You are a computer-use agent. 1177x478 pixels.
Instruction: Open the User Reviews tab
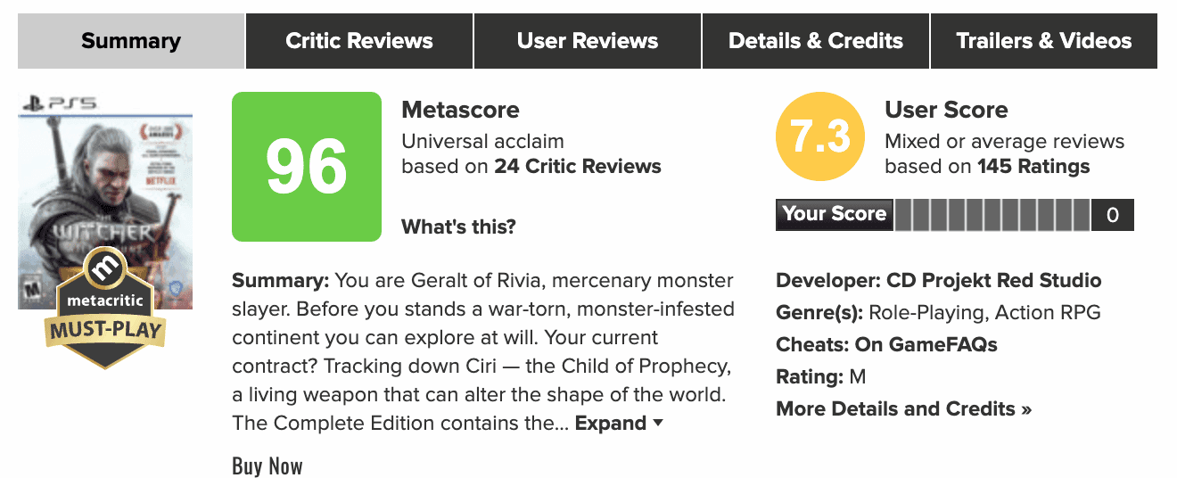pos(588,41)
